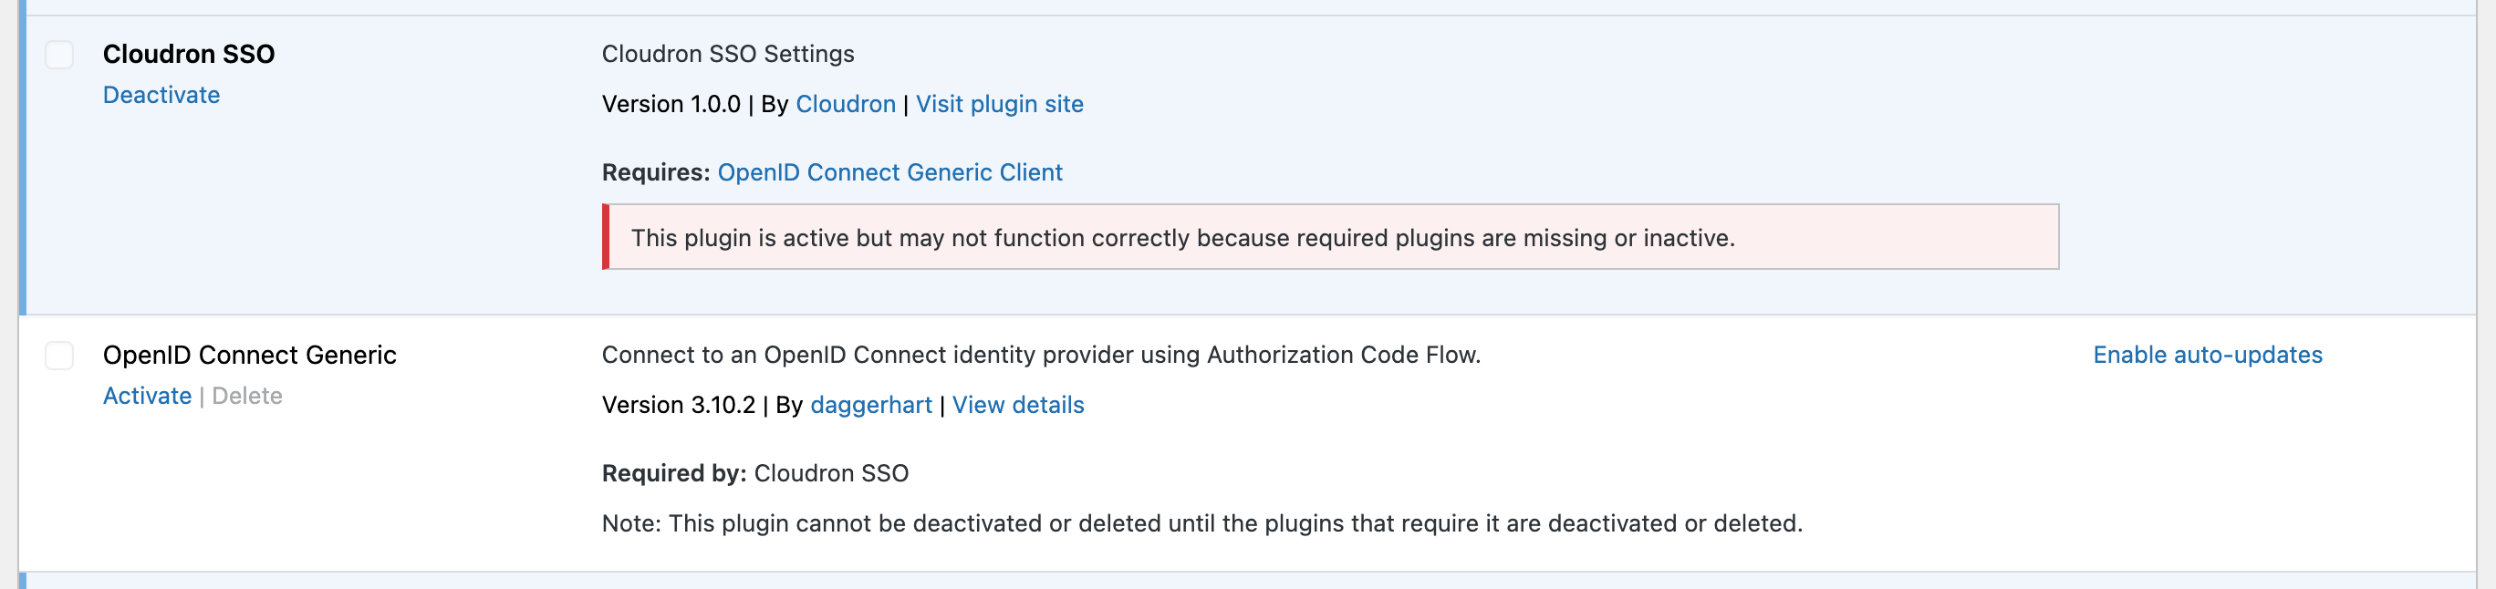
Task: View details for OpenID Connect Generic
Action: 1017,405
